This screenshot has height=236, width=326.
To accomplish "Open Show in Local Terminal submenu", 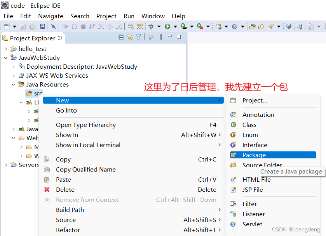I will click(133, 145).
